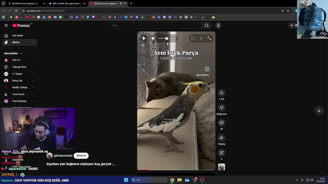Open the taskbar volume control
The height and width of the screenshot is (184, 328).
pos(312,180)
